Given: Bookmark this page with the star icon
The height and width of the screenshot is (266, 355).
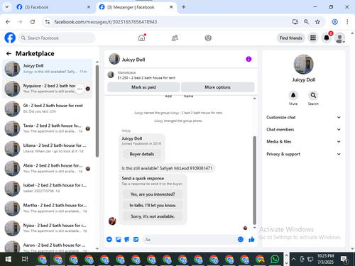Looking at the screenshot, I should click(x=317, y=22).
